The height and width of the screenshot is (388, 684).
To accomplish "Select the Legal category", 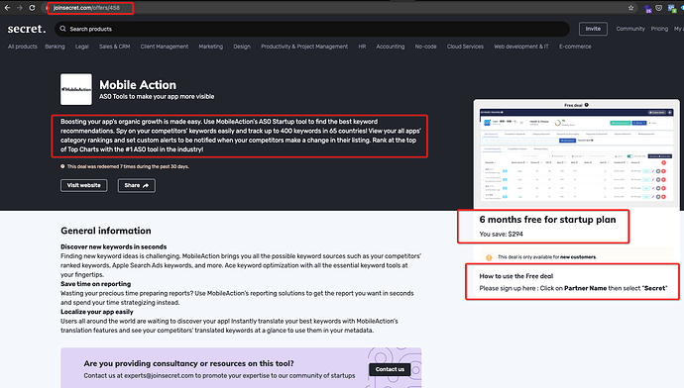I will (82, 47).
